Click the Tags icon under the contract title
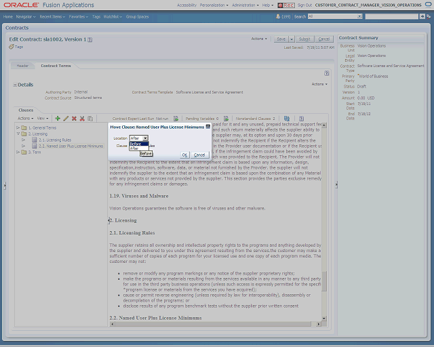434x347 pixels. (12, 47)
